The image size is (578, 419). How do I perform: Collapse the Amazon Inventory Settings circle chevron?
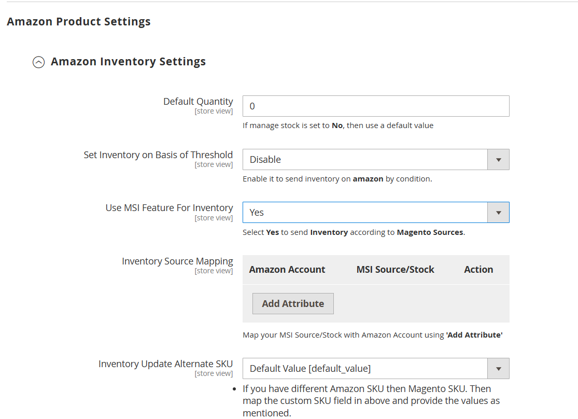(x=38, y=62)
